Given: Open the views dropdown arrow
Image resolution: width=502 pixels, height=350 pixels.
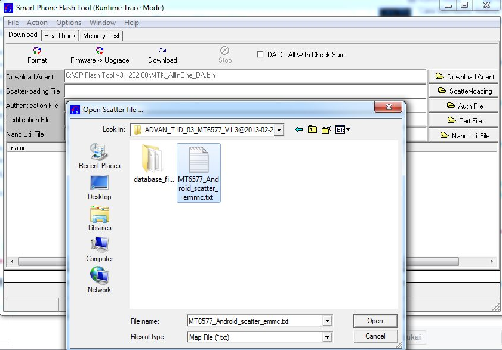Looking at the screenshot, I should [349, 129].
